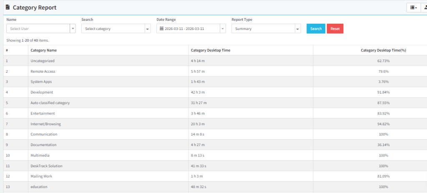
Task: Click the 91.84% percentage value
Action: 384,92
